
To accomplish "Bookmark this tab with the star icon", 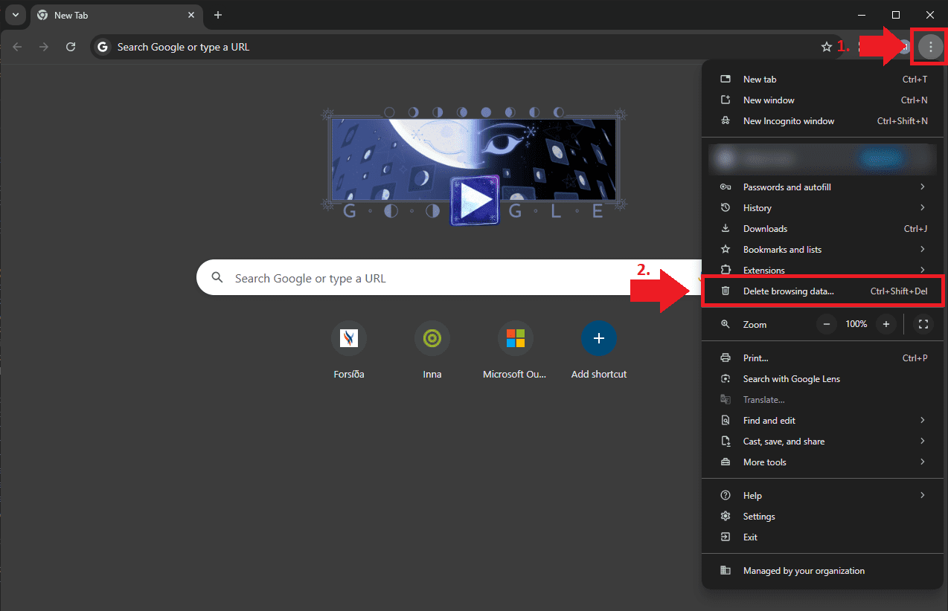I will click(826, 47).
